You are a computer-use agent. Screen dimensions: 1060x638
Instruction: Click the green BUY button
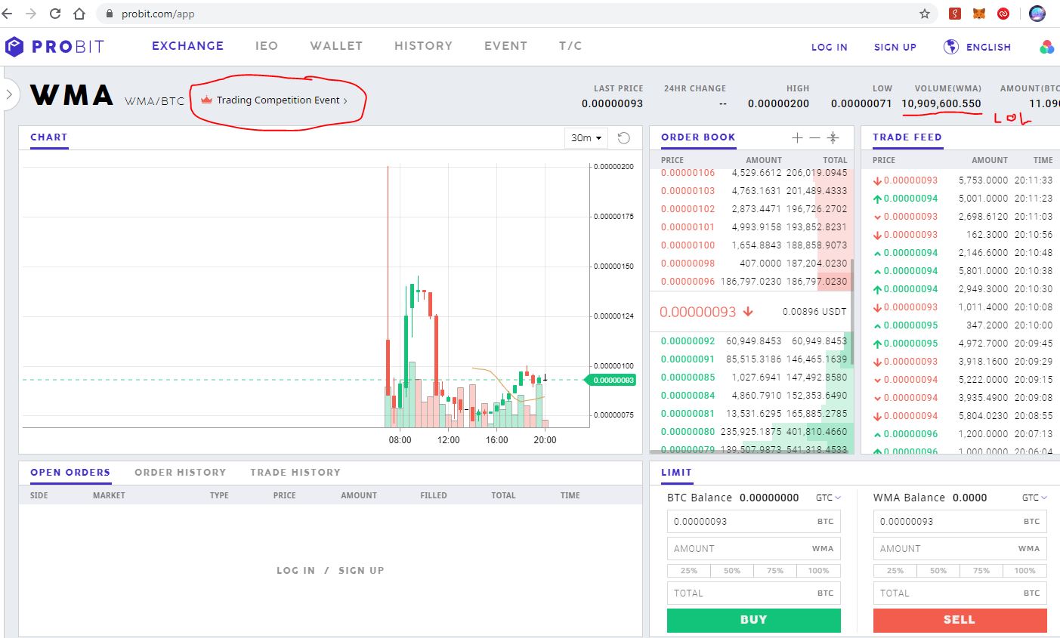754,620
